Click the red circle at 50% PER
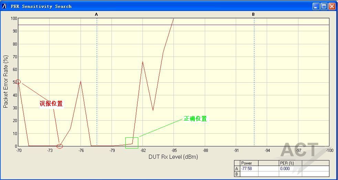 (18, 82)
